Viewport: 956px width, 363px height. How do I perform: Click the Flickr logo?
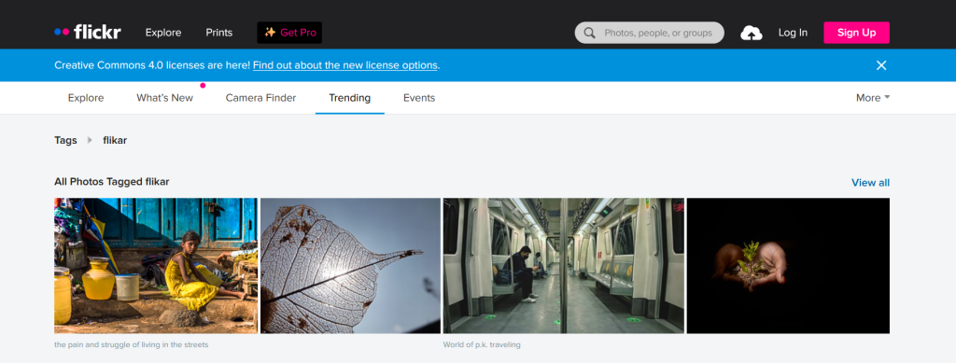tap(87, 33)
